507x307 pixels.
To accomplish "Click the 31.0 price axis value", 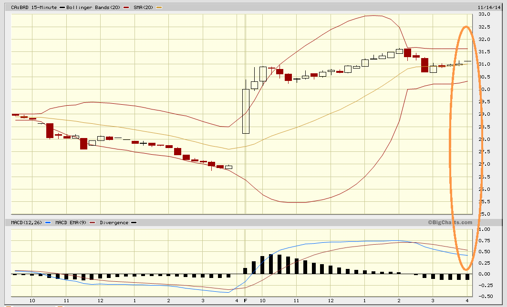I will pyautogui.click(x=484, y=64).
